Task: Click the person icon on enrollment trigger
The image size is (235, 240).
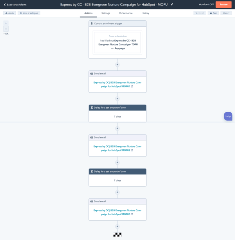Action: pos(92,24)
